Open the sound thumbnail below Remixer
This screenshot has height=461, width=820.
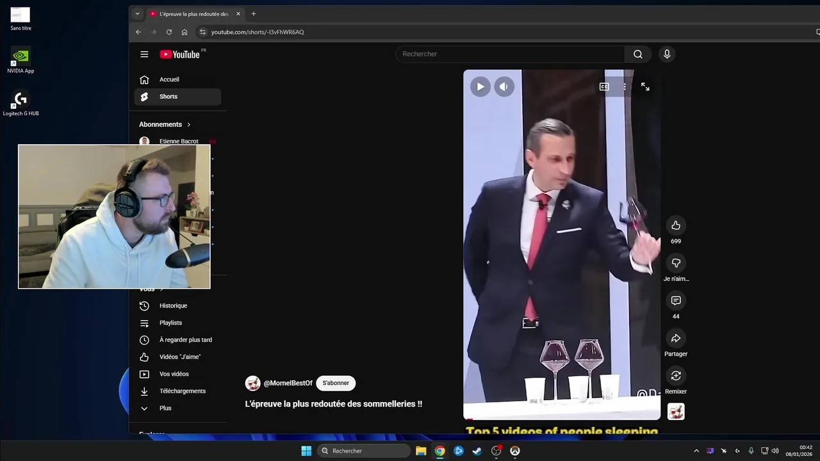click(676, 412)
